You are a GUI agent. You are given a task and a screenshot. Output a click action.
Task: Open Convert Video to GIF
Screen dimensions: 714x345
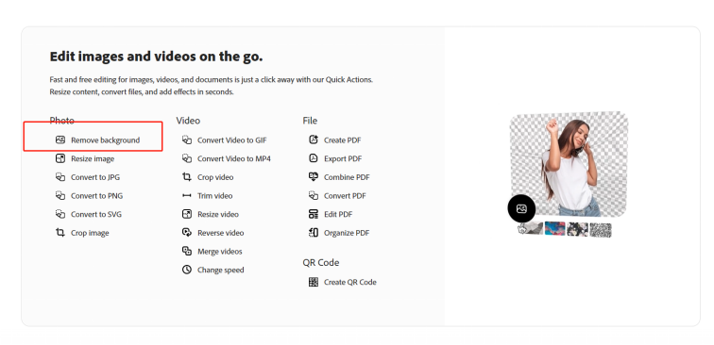coord(231,140)
